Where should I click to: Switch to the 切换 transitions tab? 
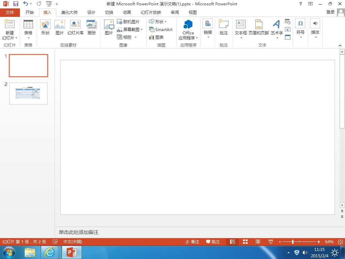pos(109,12)
